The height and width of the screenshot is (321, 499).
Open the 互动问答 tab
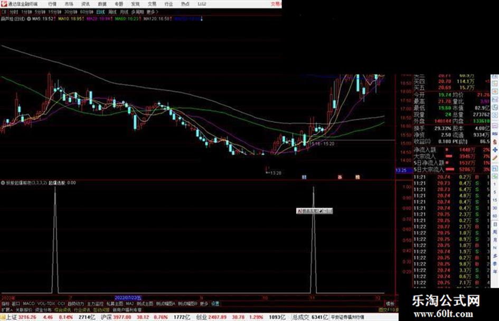101,310
